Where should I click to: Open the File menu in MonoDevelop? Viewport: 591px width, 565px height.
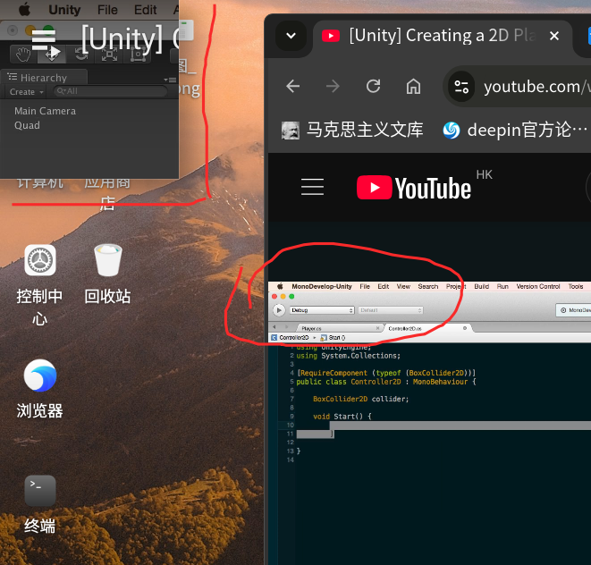[x=365, y=286]
